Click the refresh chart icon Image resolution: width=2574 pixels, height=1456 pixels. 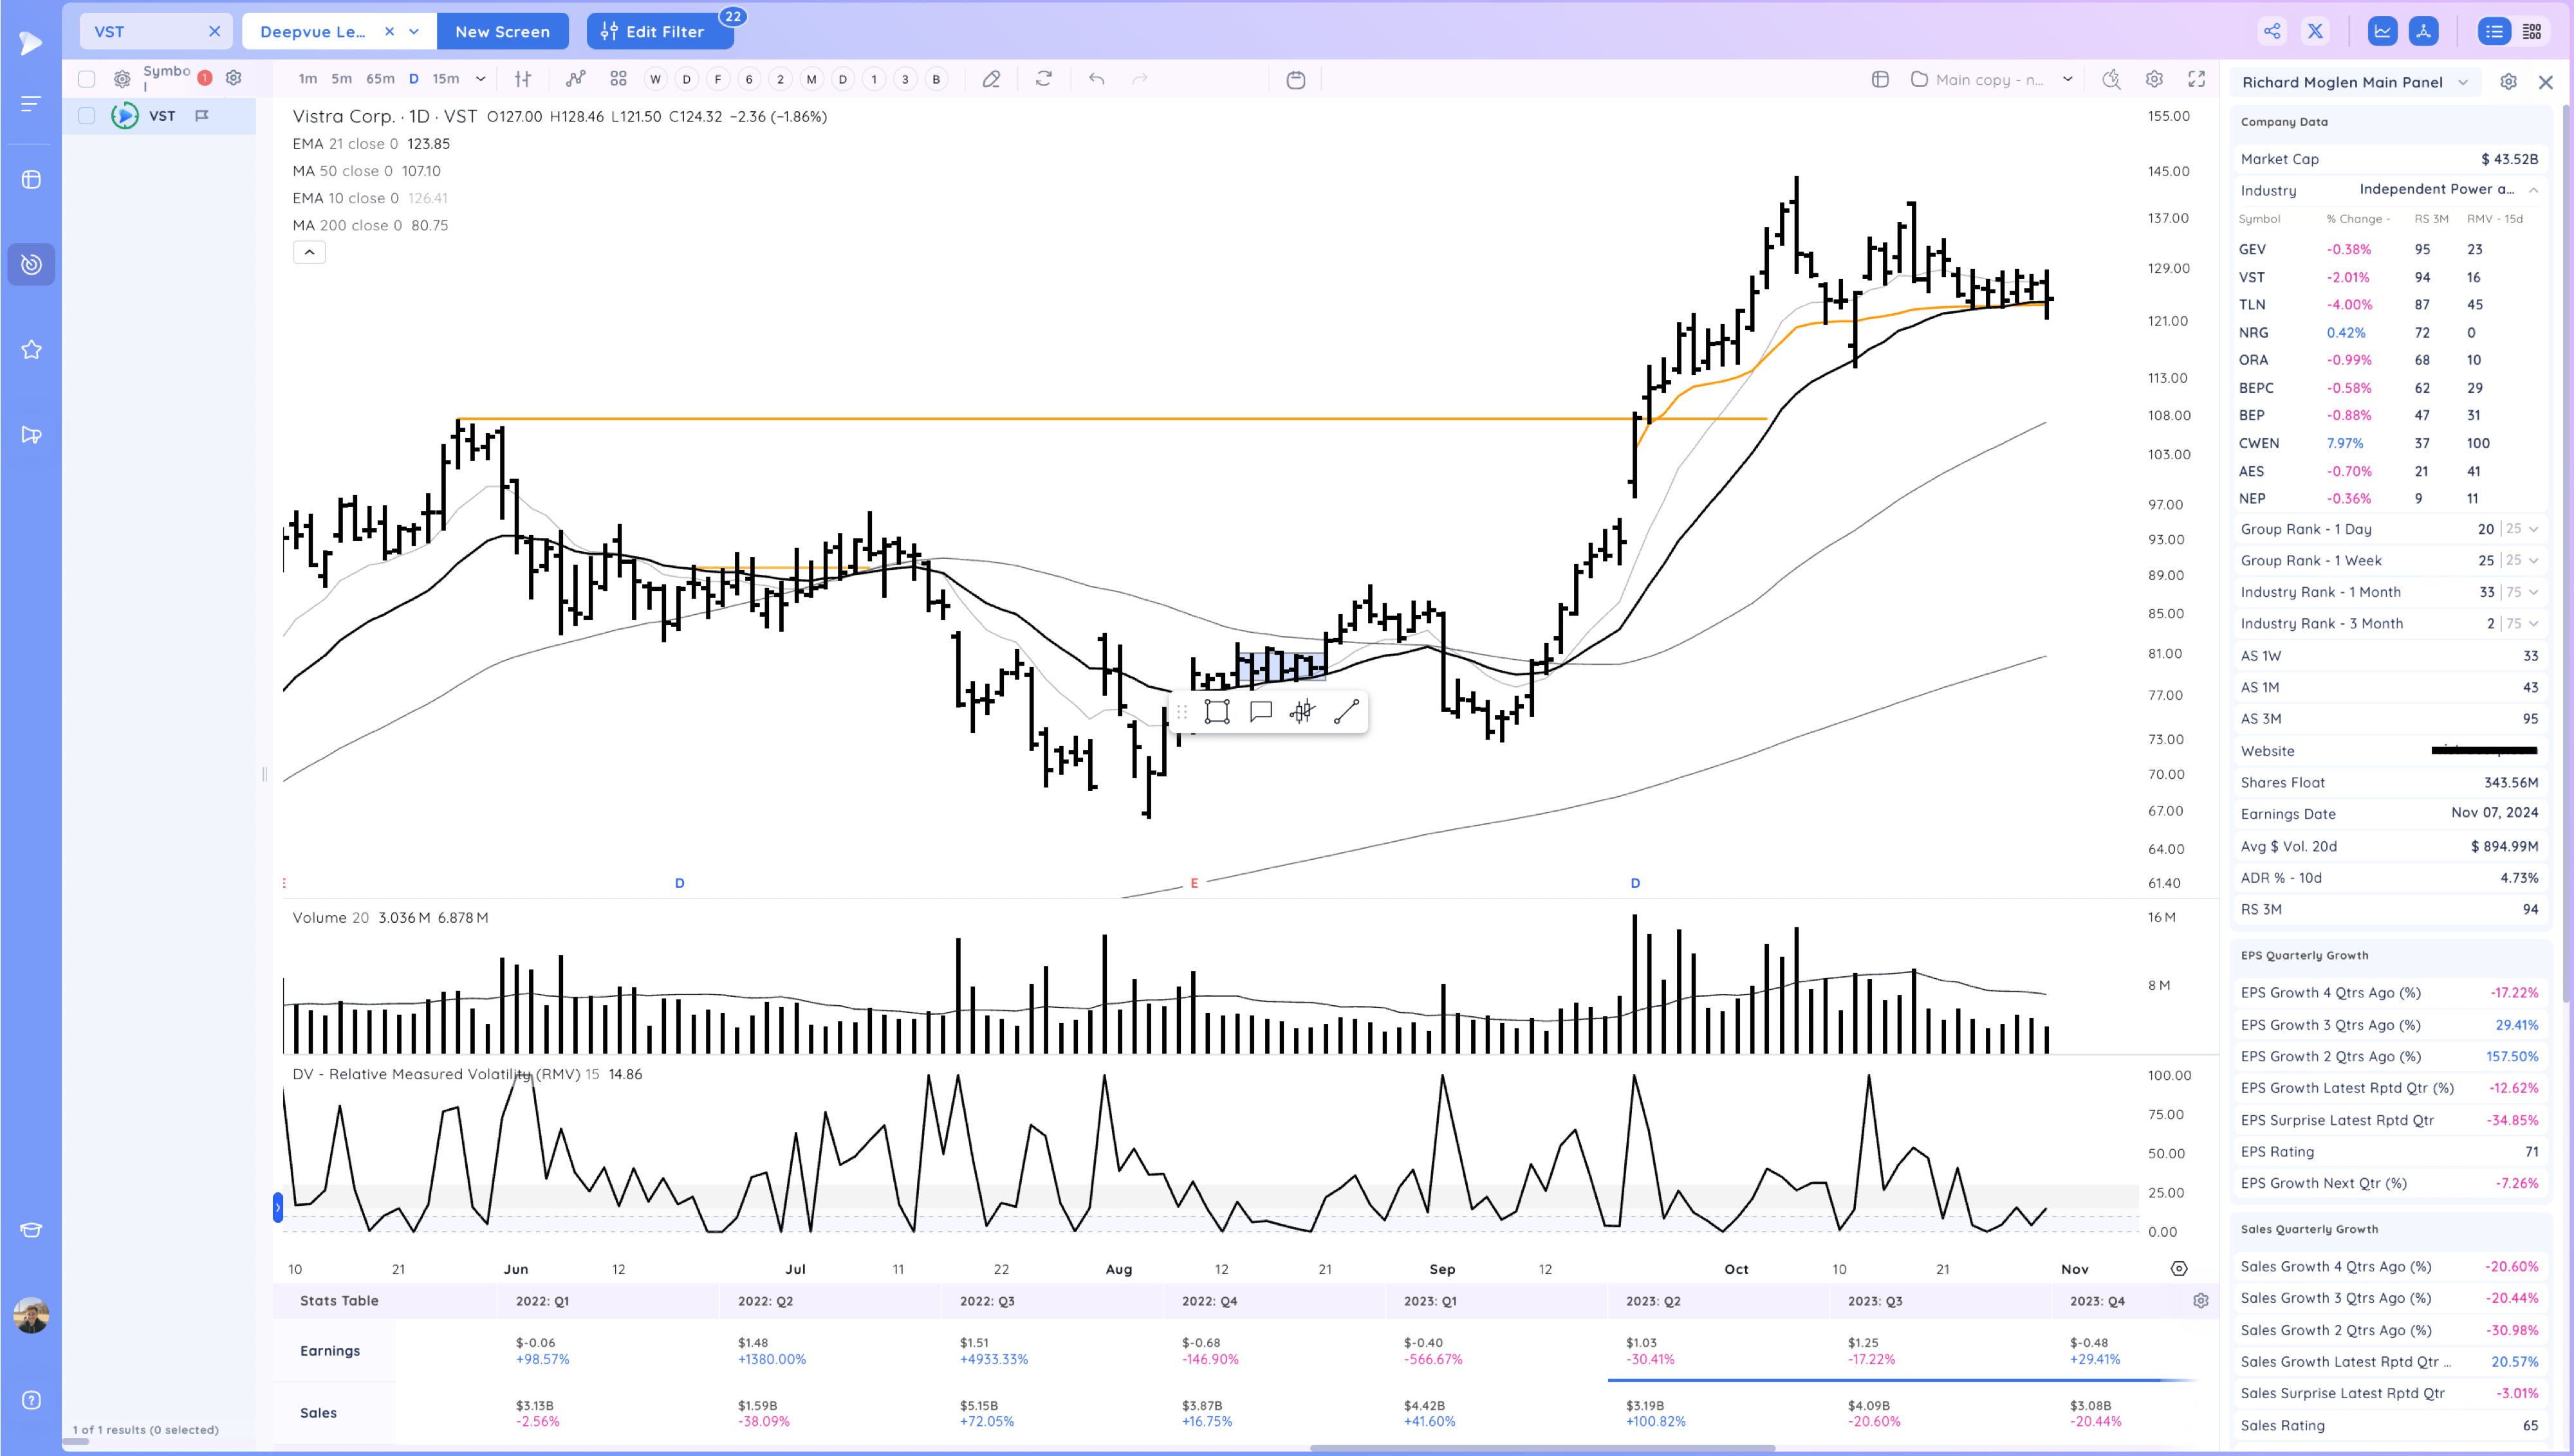pos(1043,79)
